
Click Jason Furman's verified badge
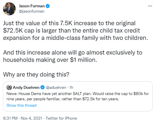(x=48, y=6)
